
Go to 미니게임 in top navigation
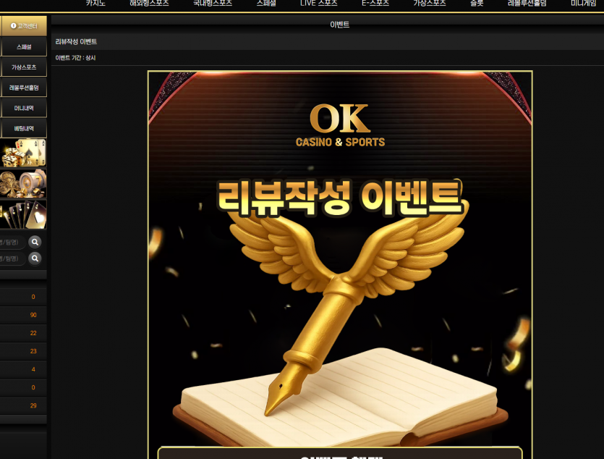click(x=583, y=3)
